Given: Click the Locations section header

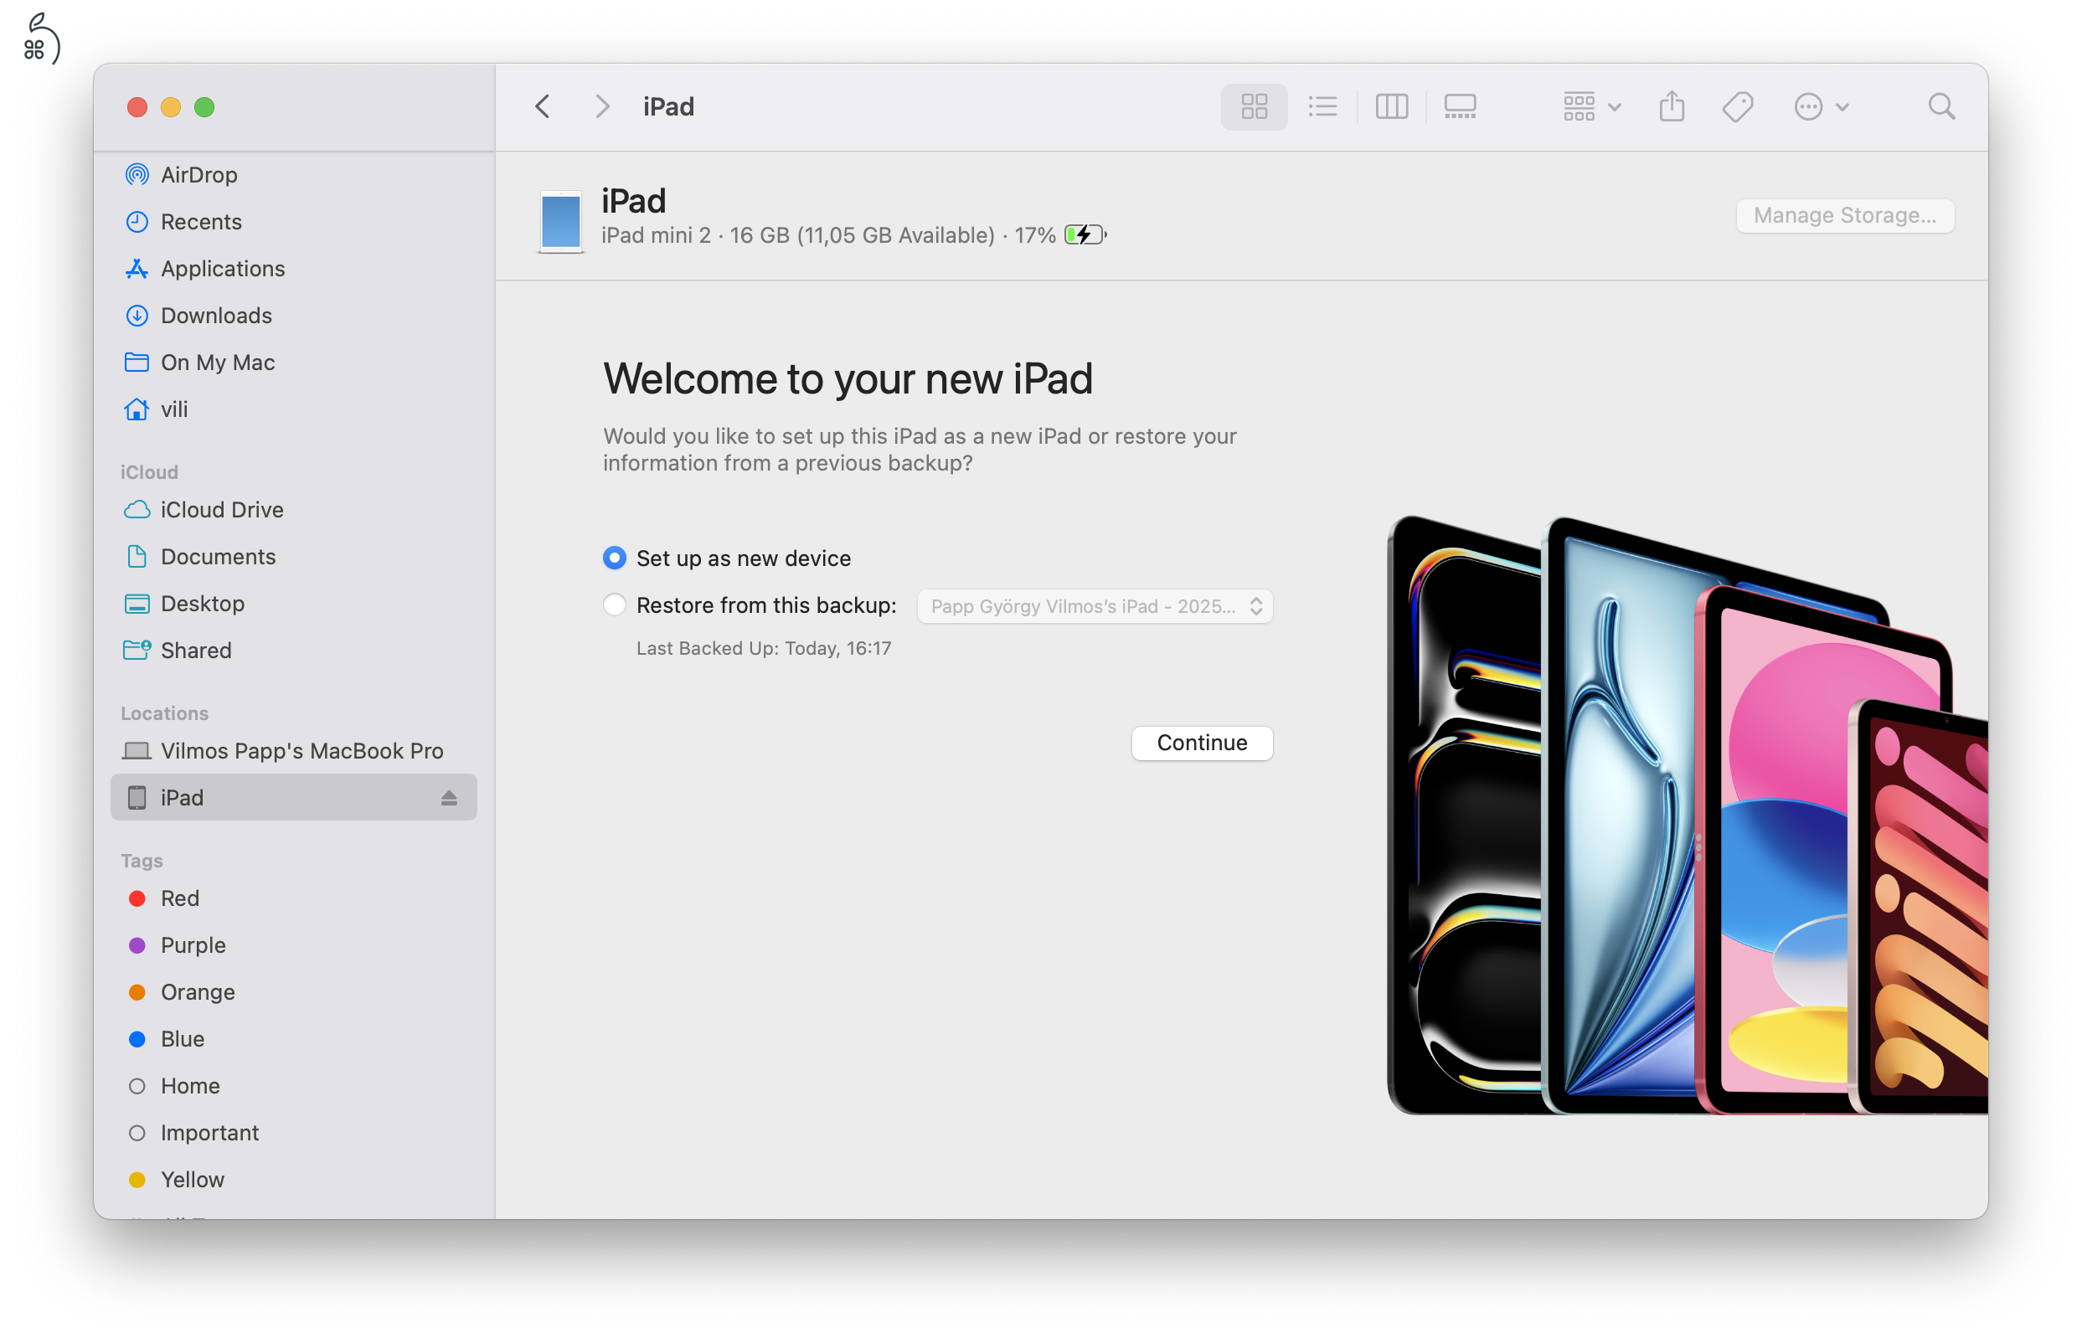Looking at the screenshot, I should 165,713.
